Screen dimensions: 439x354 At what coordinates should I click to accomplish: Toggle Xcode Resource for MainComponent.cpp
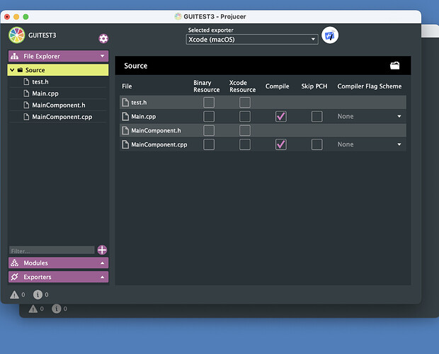(x=245, y=144)
